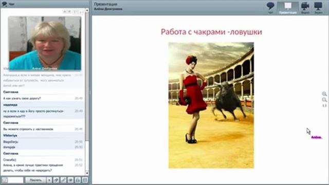Click the eraser icon in chat toolbar

[x=56, y=180]
